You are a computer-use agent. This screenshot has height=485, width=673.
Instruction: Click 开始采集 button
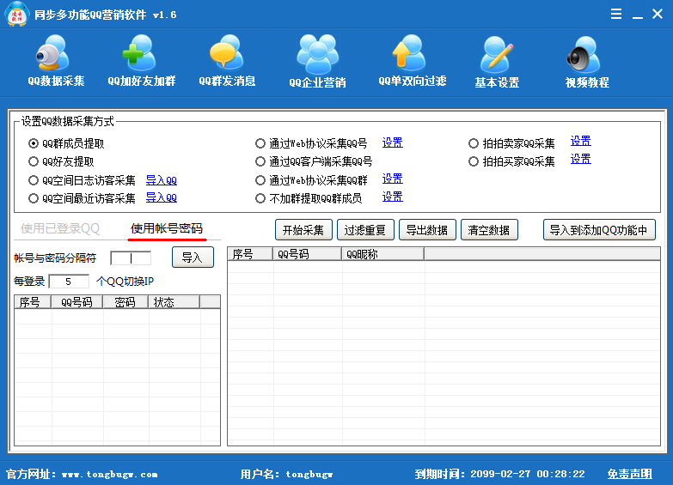[303, 230]
